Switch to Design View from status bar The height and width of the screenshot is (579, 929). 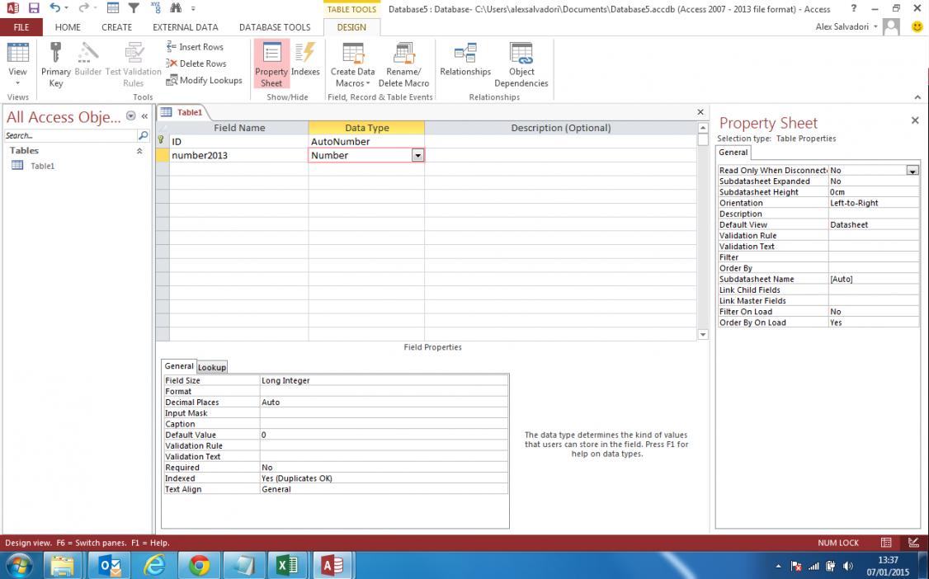tap(913, 542)
